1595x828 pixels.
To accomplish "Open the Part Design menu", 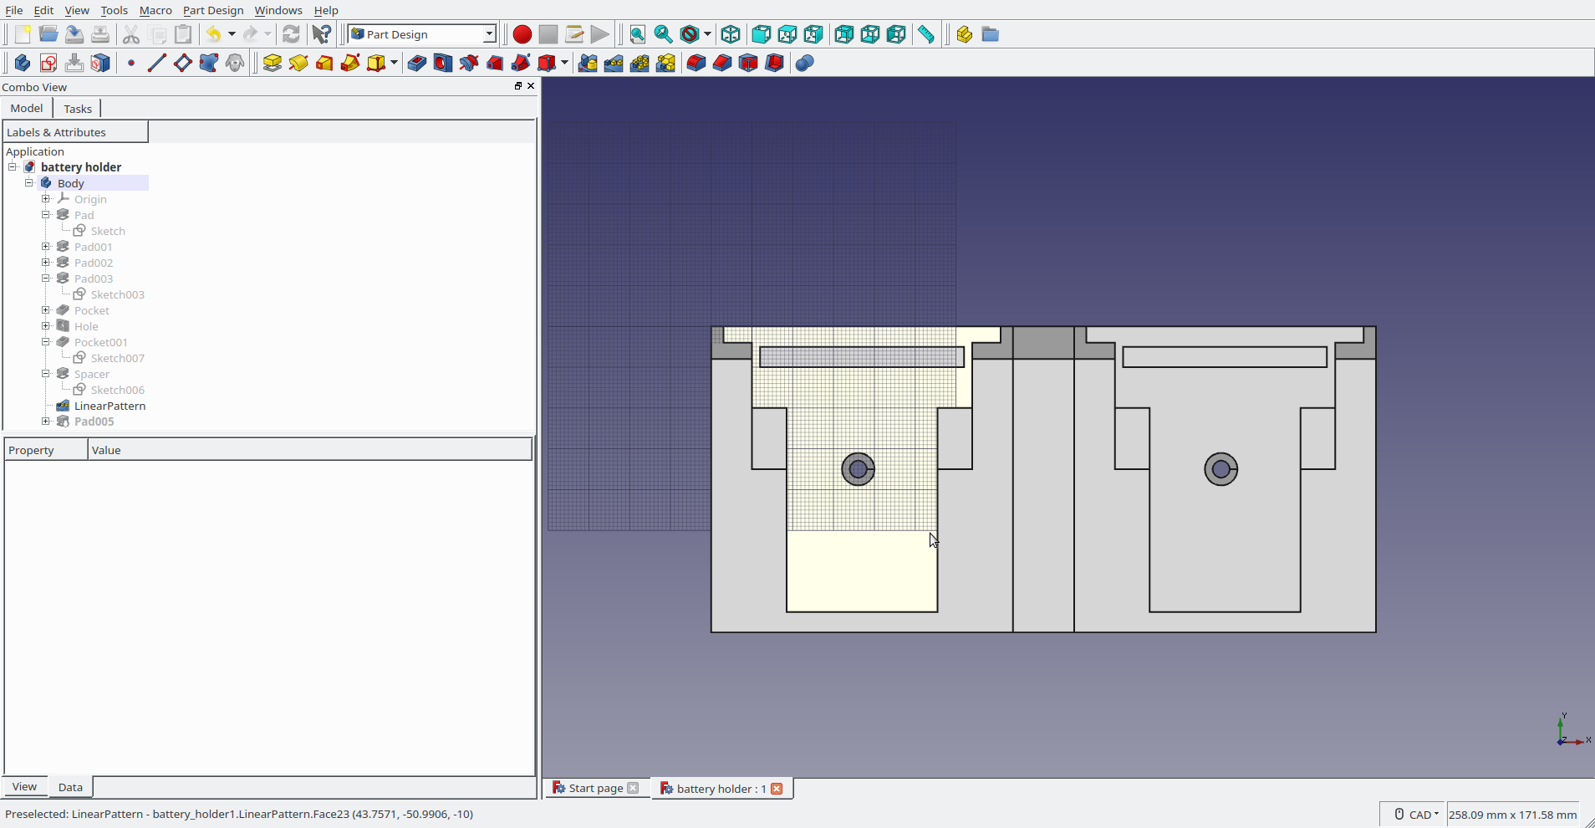I will tap(213, 10).
